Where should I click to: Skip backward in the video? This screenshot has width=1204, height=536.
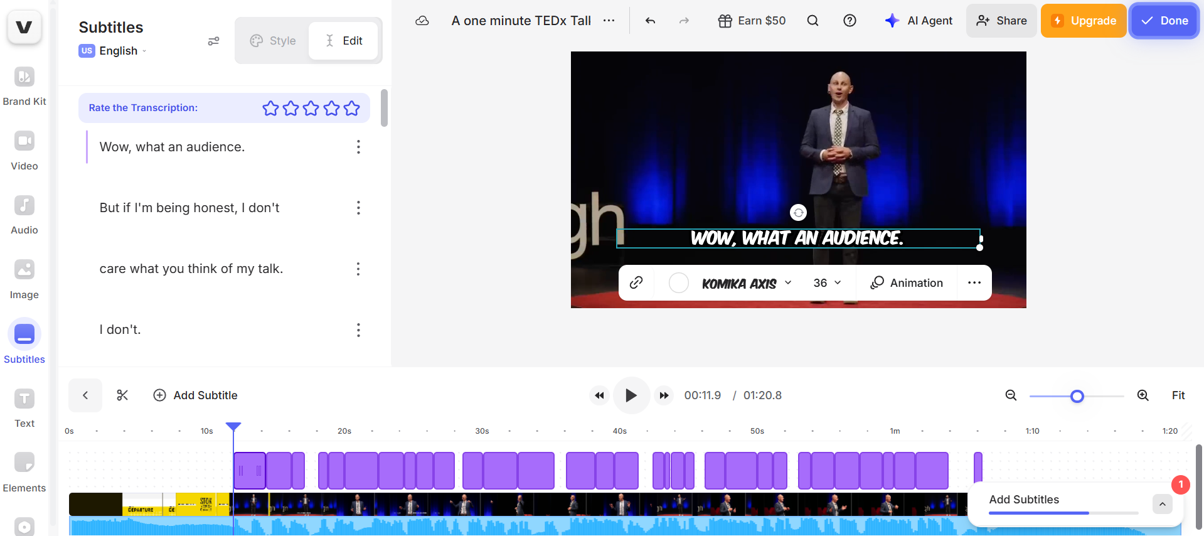[x=599, y=395]
